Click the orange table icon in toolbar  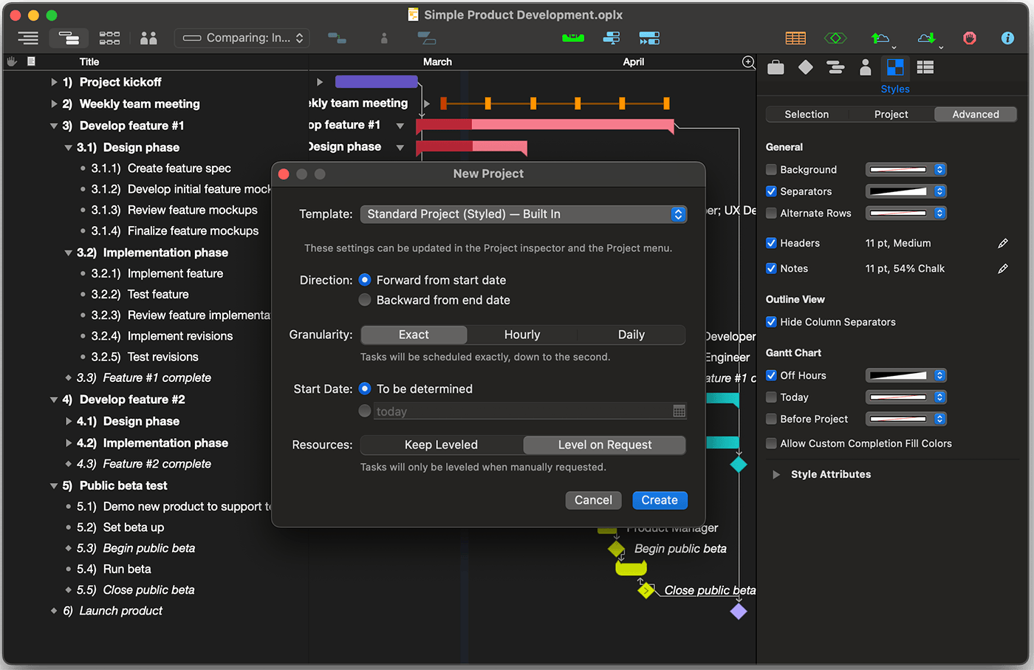click(x=795, y=38)
